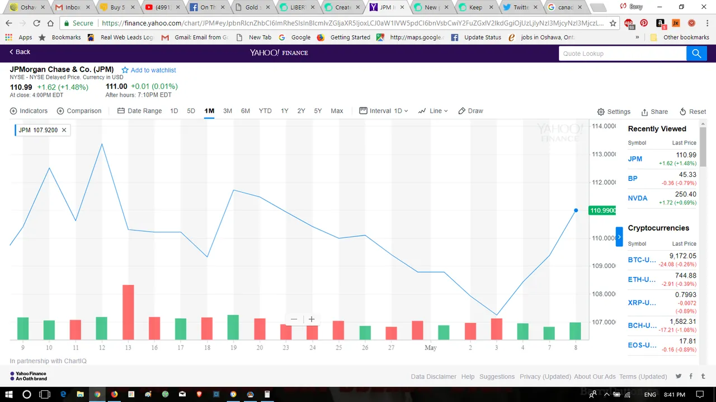Open Task View in the taskbar
The height and width of the screenshot is (402, 716).
click(45, 394)
